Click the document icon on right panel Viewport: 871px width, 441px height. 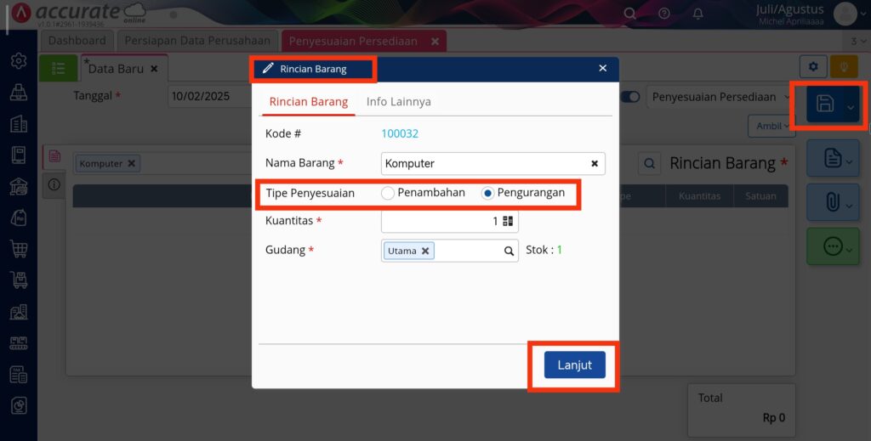(832, 158)
